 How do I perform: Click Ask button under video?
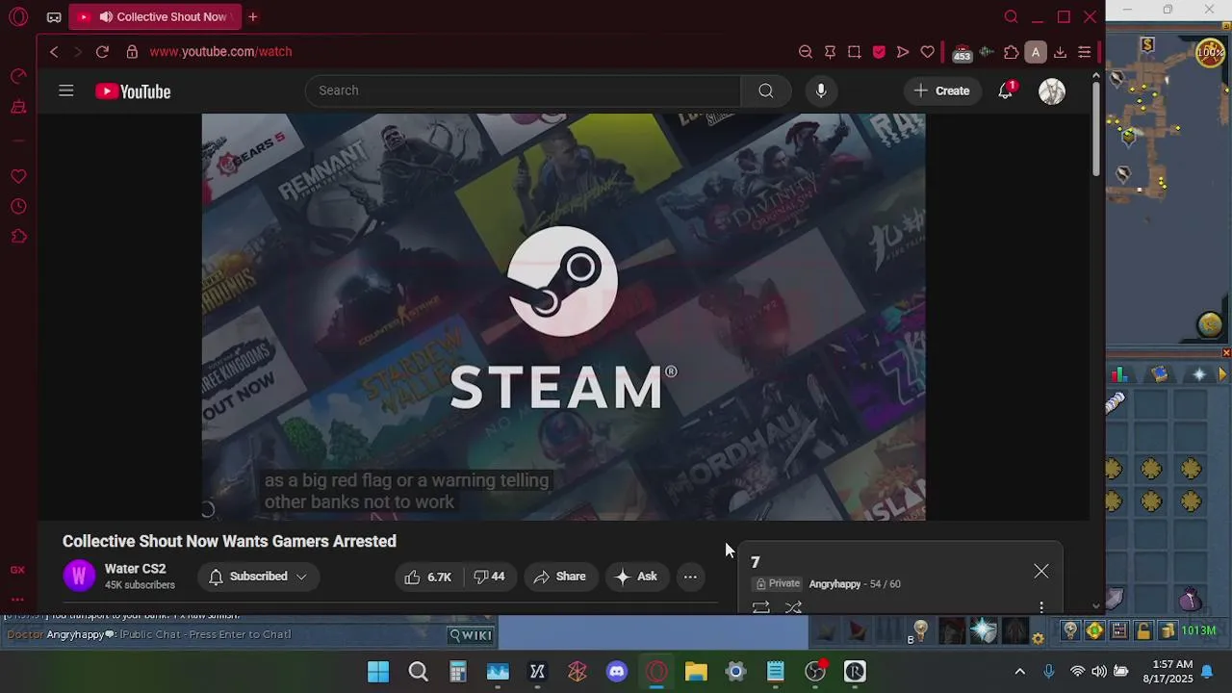[636, 577]
